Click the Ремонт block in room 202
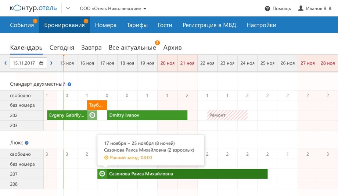 pos(227,115)
